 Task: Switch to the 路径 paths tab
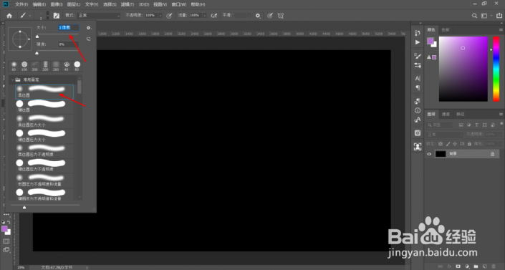click(x=461, y=114)
